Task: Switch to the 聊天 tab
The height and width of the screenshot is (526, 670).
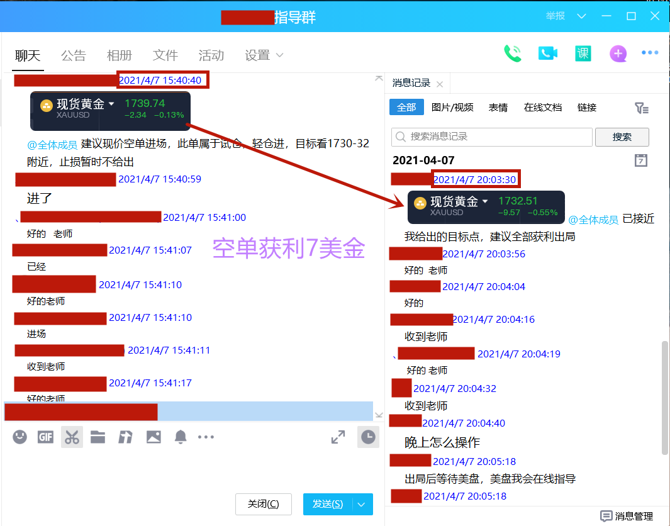Action: [28, 55]
